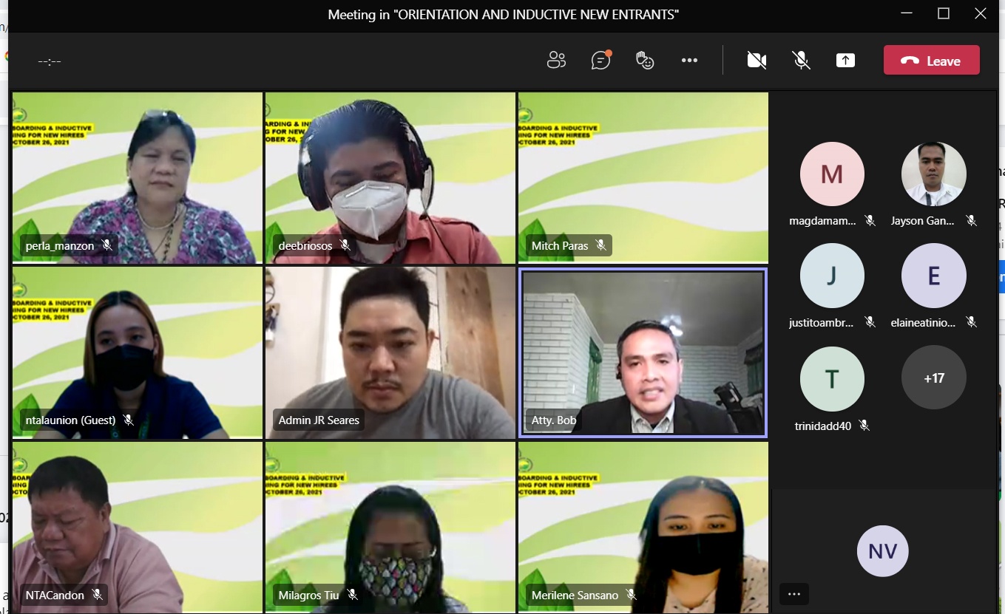Click the Merilene Sansano name label

click(x=575, y=595)
